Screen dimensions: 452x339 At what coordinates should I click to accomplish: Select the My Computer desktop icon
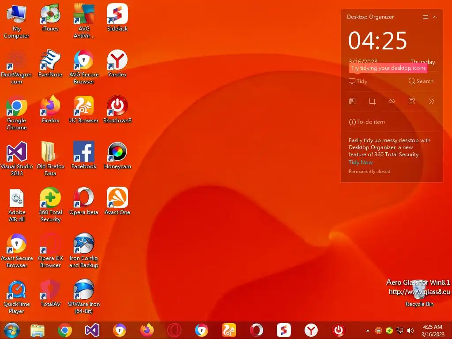pos(16,22)
